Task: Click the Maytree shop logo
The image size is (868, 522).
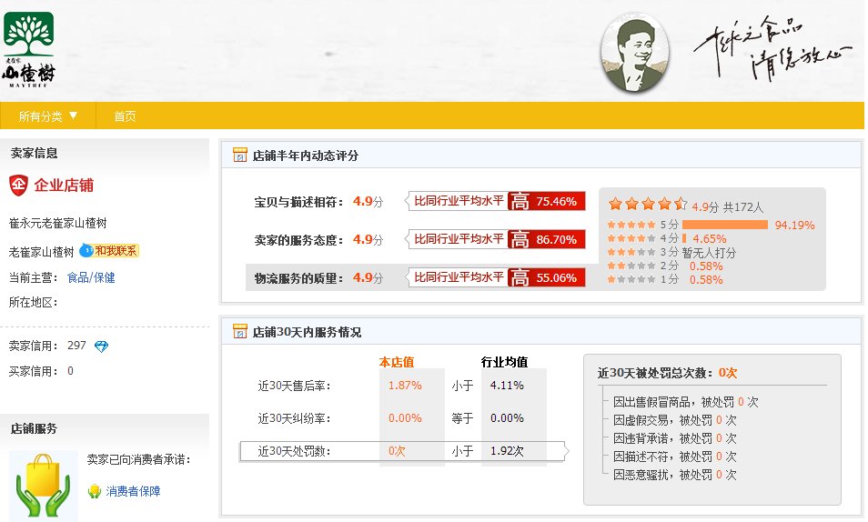Action: click(x=29, y=48)
